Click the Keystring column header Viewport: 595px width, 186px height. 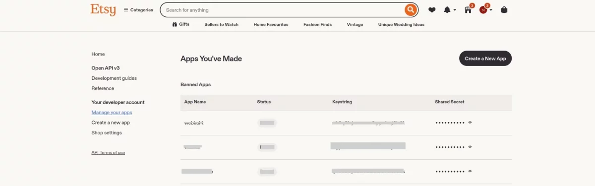click(342, 102)
